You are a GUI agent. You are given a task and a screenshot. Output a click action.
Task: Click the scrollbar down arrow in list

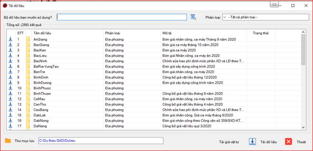coord(303,127)
